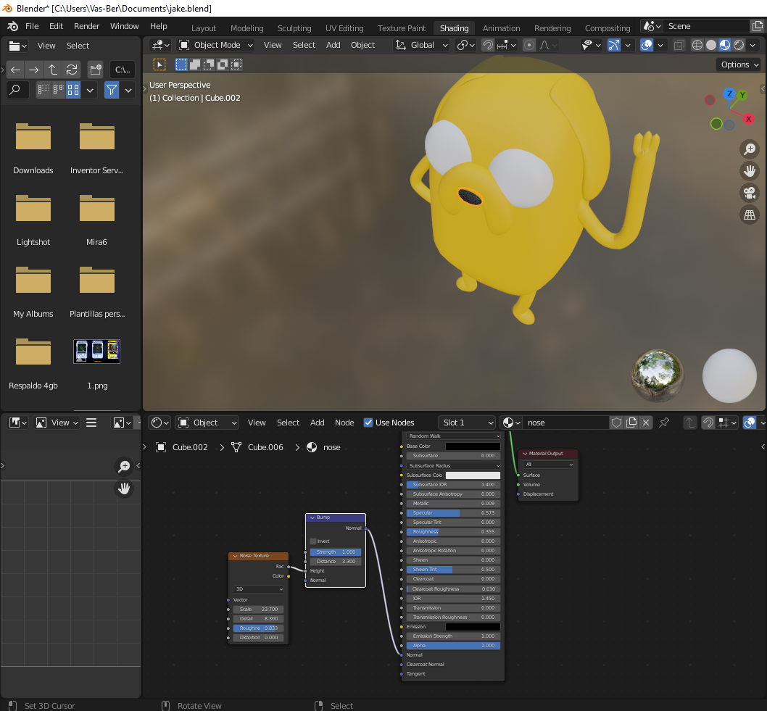
Task: Toggle X-Ray mode in the 3D viewport
Action: coord(679,46)
